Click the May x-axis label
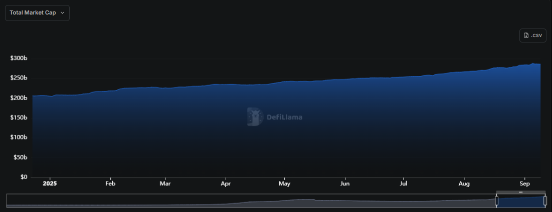Viewport: 552px width, 212px height. [284, 183]
